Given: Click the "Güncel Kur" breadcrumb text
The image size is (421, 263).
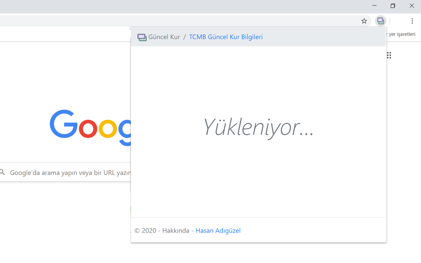Looking at the screenshot, I should coord(164,37).
